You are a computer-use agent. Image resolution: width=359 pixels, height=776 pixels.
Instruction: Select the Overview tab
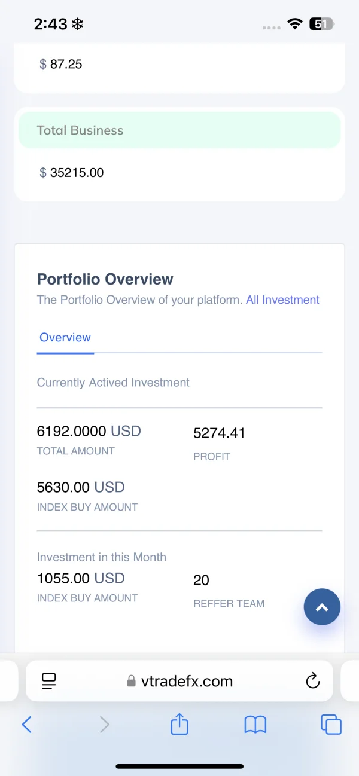click(x=65, y=338)
